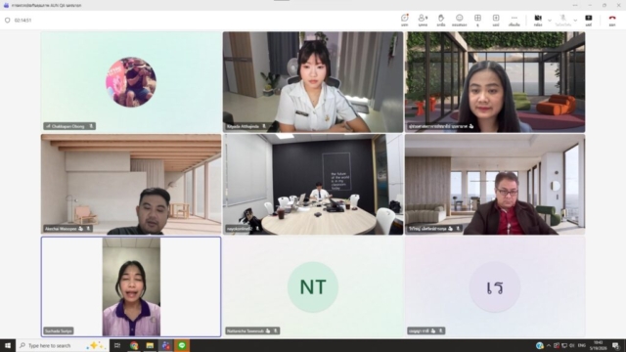Toggle the camera on or off
626x352 pixels.
point(538,20)
